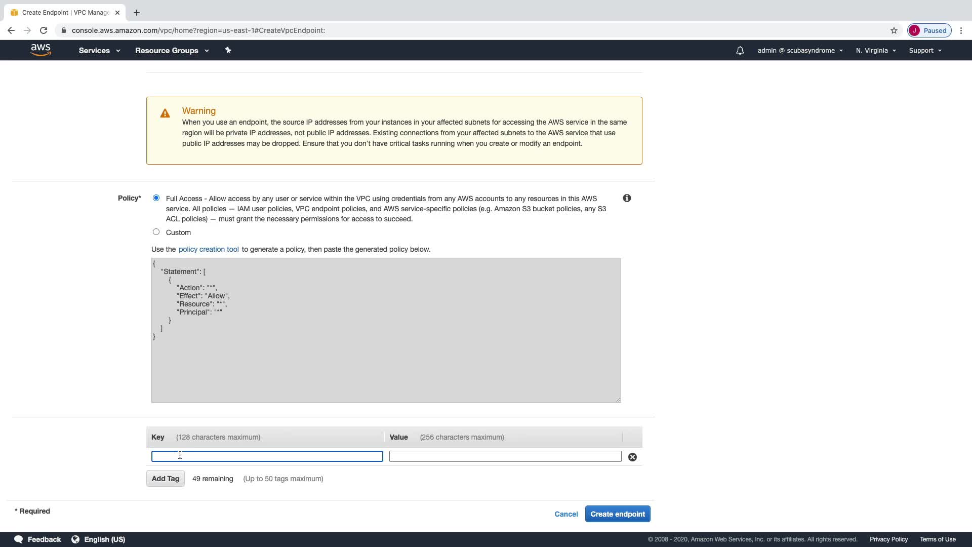Image resolution: width=972 pixels, height=547 pixels.
Task: Open admin @ scubasyndrome account menu
Action: [800, 51]
